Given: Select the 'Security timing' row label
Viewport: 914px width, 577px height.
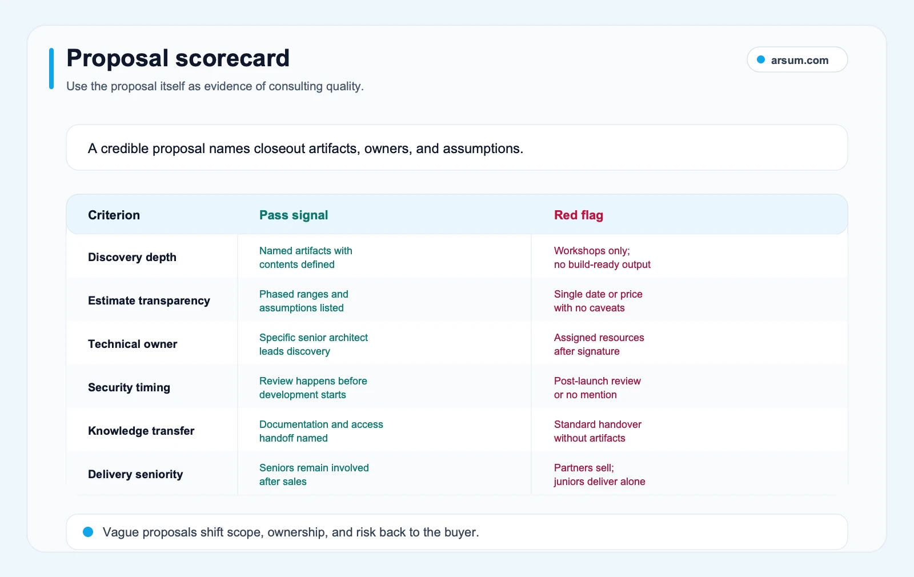Looking at the screenshot, I should click(129, 387).
